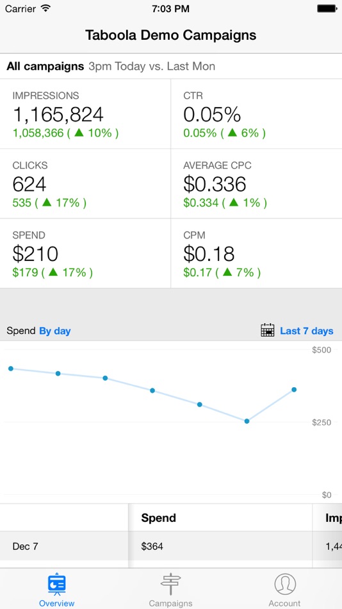
Task: Select the CPM $0.18 metric card
Action: point(257,253)
